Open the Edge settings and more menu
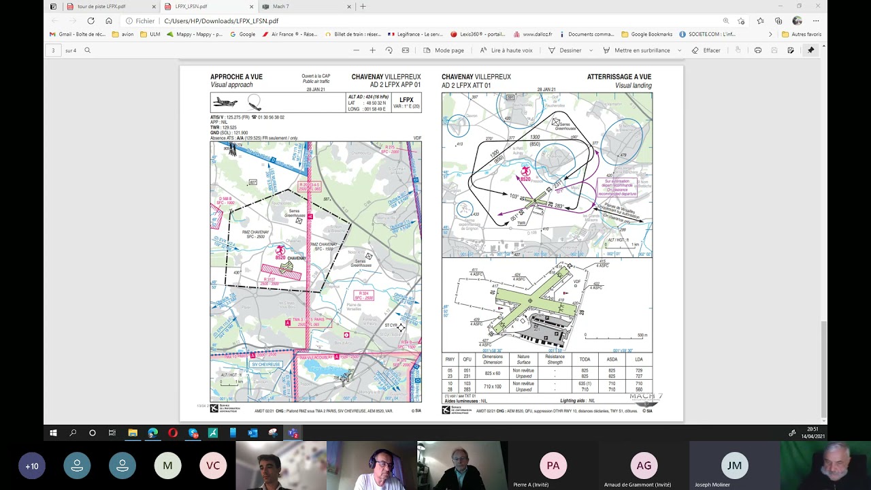Viewport: 871px width, 490px height. tap(816, 21)
